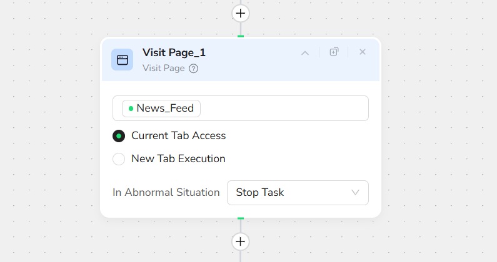
Task: Click the green connector at the node's bottom
Action: [x=241, y=219]
